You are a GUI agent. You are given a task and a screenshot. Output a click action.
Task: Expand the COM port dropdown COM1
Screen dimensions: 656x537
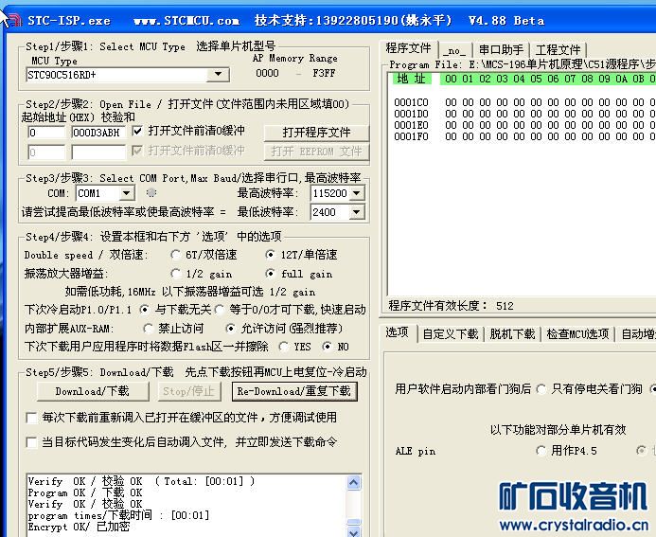pos(126,193)
